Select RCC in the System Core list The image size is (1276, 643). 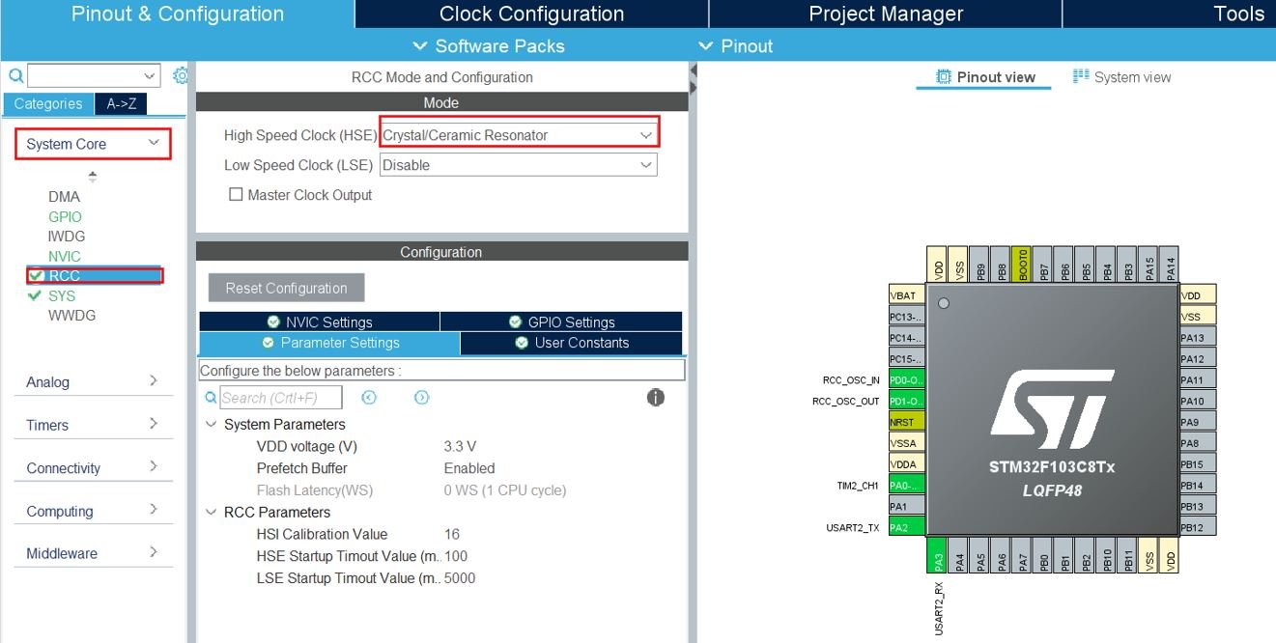coord(95,276)
